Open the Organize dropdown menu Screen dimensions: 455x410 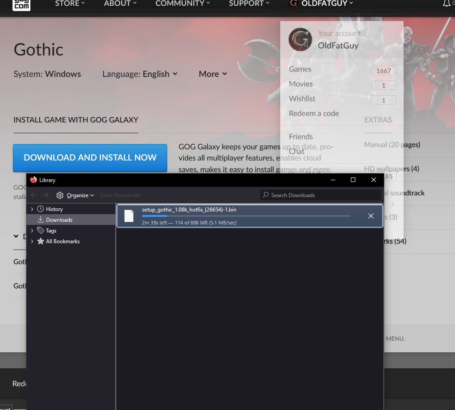(80, 195)
